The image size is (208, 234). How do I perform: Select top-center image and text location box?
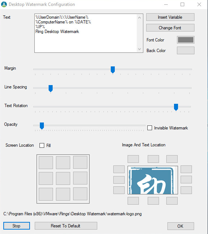153,159
